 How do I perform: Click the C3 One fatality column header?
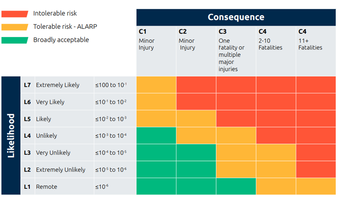[x=236, y=51]
